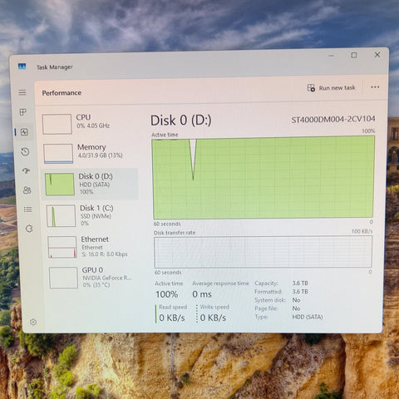Click the Active time graph area
Viewport: 399px width, 399px height.
264,177
